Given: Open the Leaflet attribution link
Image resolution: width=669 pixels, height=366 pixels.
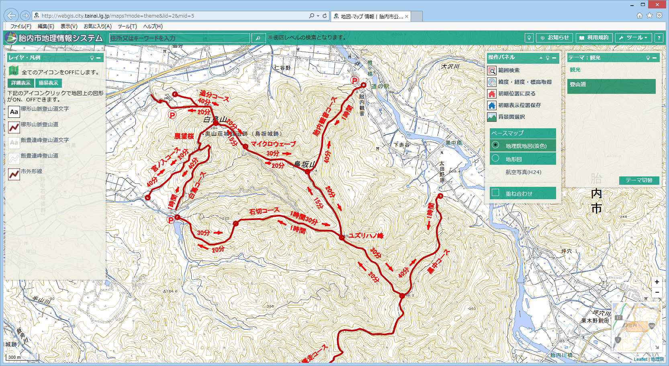Looking at the screenshot, I should coord(640,359).
